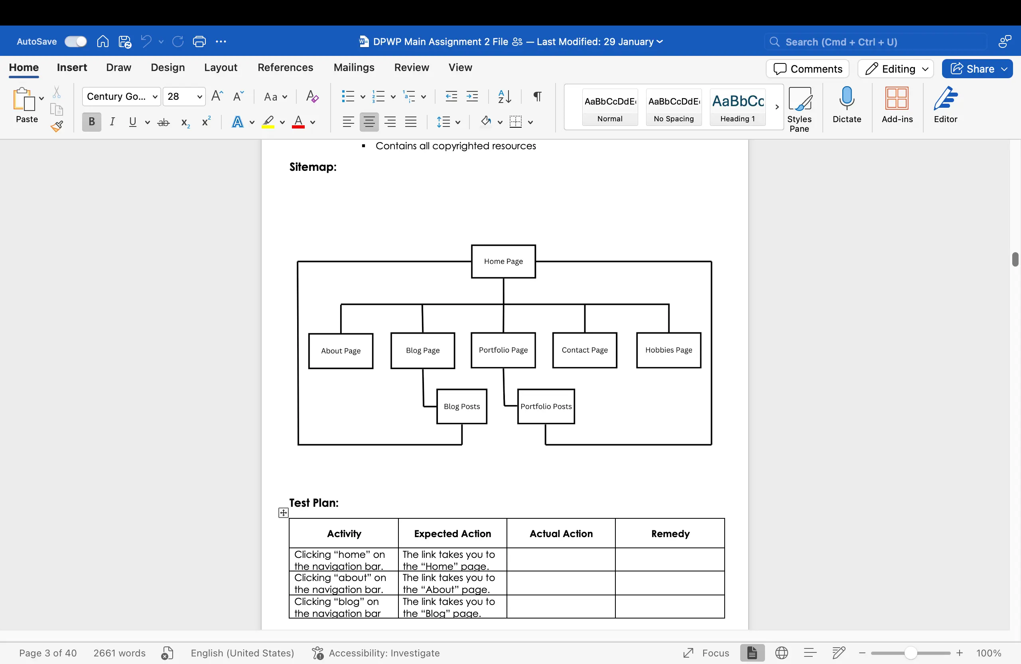
Task: Toggle the AutoSave switch
Action: point(75,41)
